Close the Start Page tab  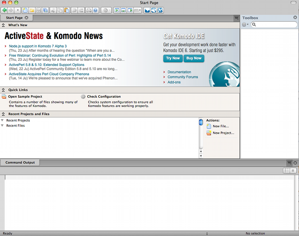27,18
